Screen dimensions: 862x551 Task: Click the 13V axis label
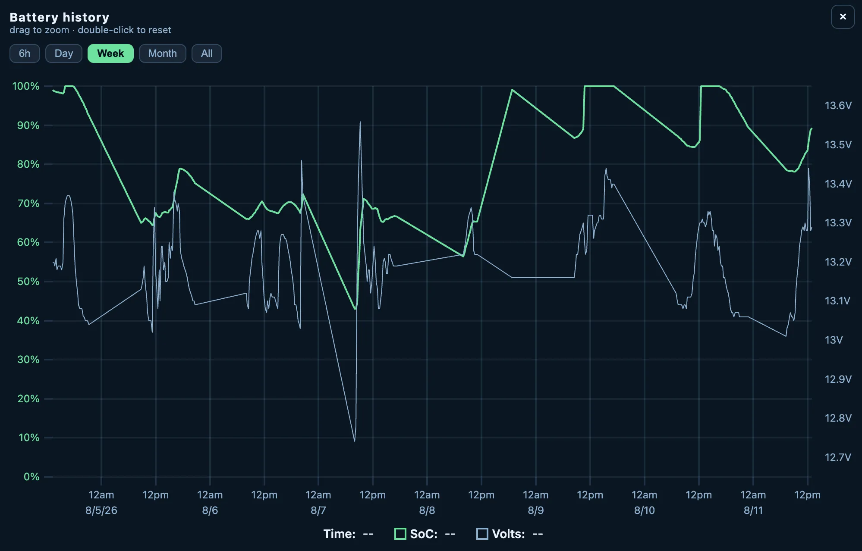[834, 340]
